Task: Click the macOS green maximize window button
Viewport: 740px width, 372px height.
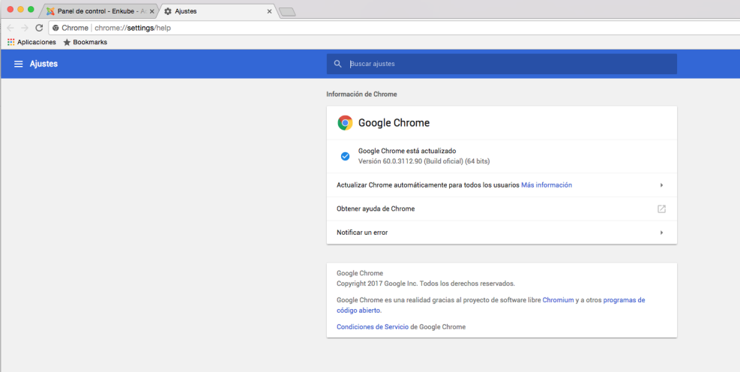Action: click(x=31, y=10)
